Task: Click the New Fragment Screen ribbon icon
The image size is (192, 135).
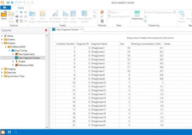Action: (x=84, y=14)
